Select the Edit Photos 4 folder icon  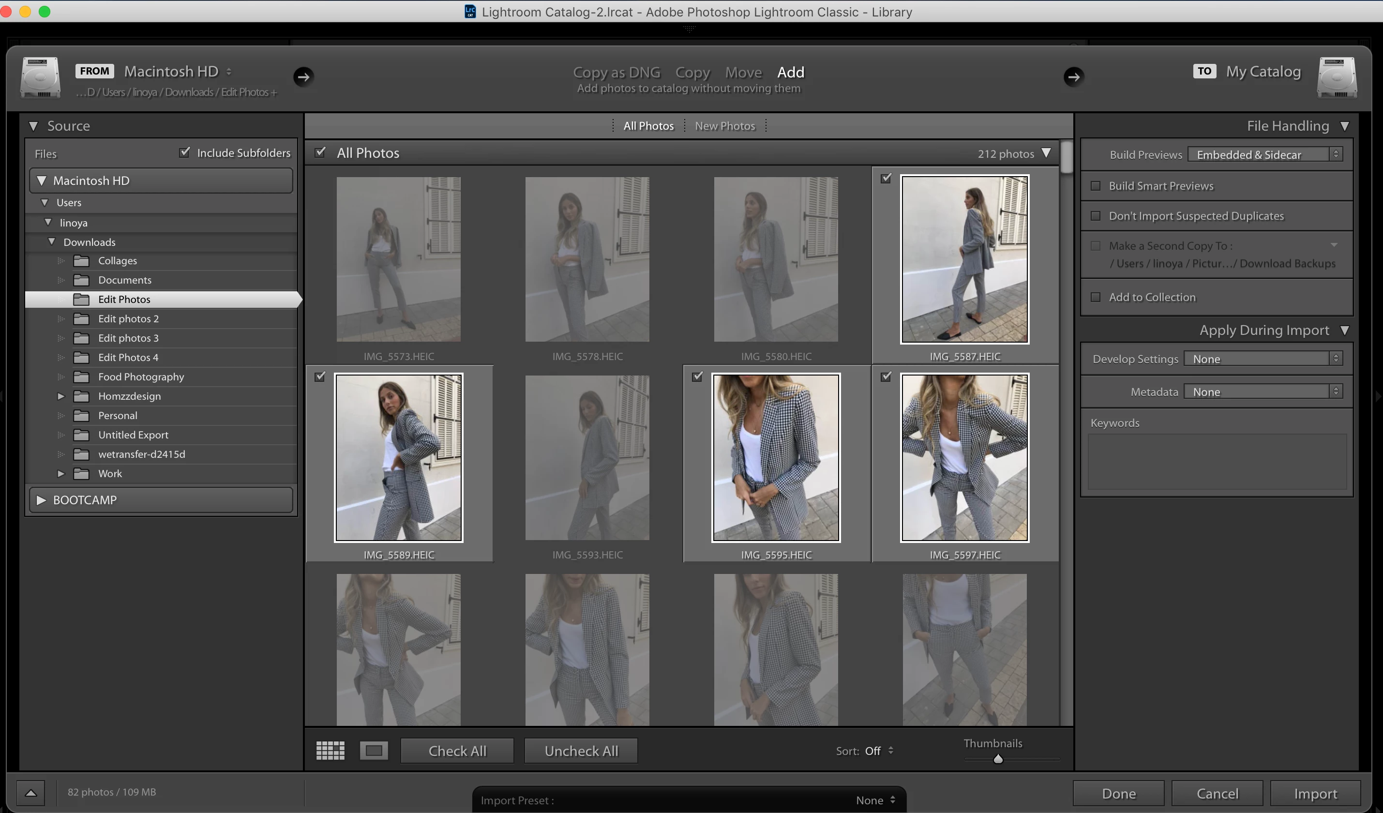[x=81, y=358]
